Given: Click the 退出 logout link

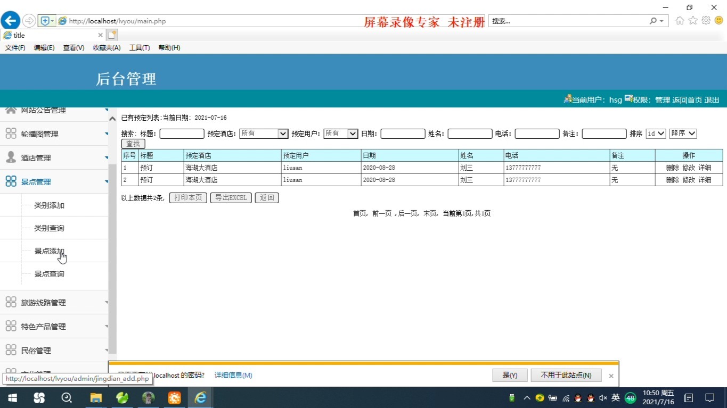Looking at the screenshot, I should pos(712,100).
